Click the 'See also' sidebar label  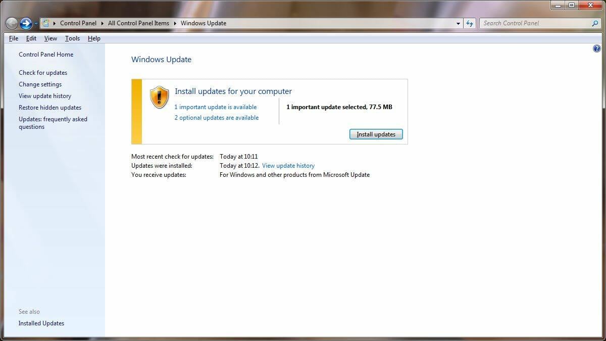tap(29, 312)
